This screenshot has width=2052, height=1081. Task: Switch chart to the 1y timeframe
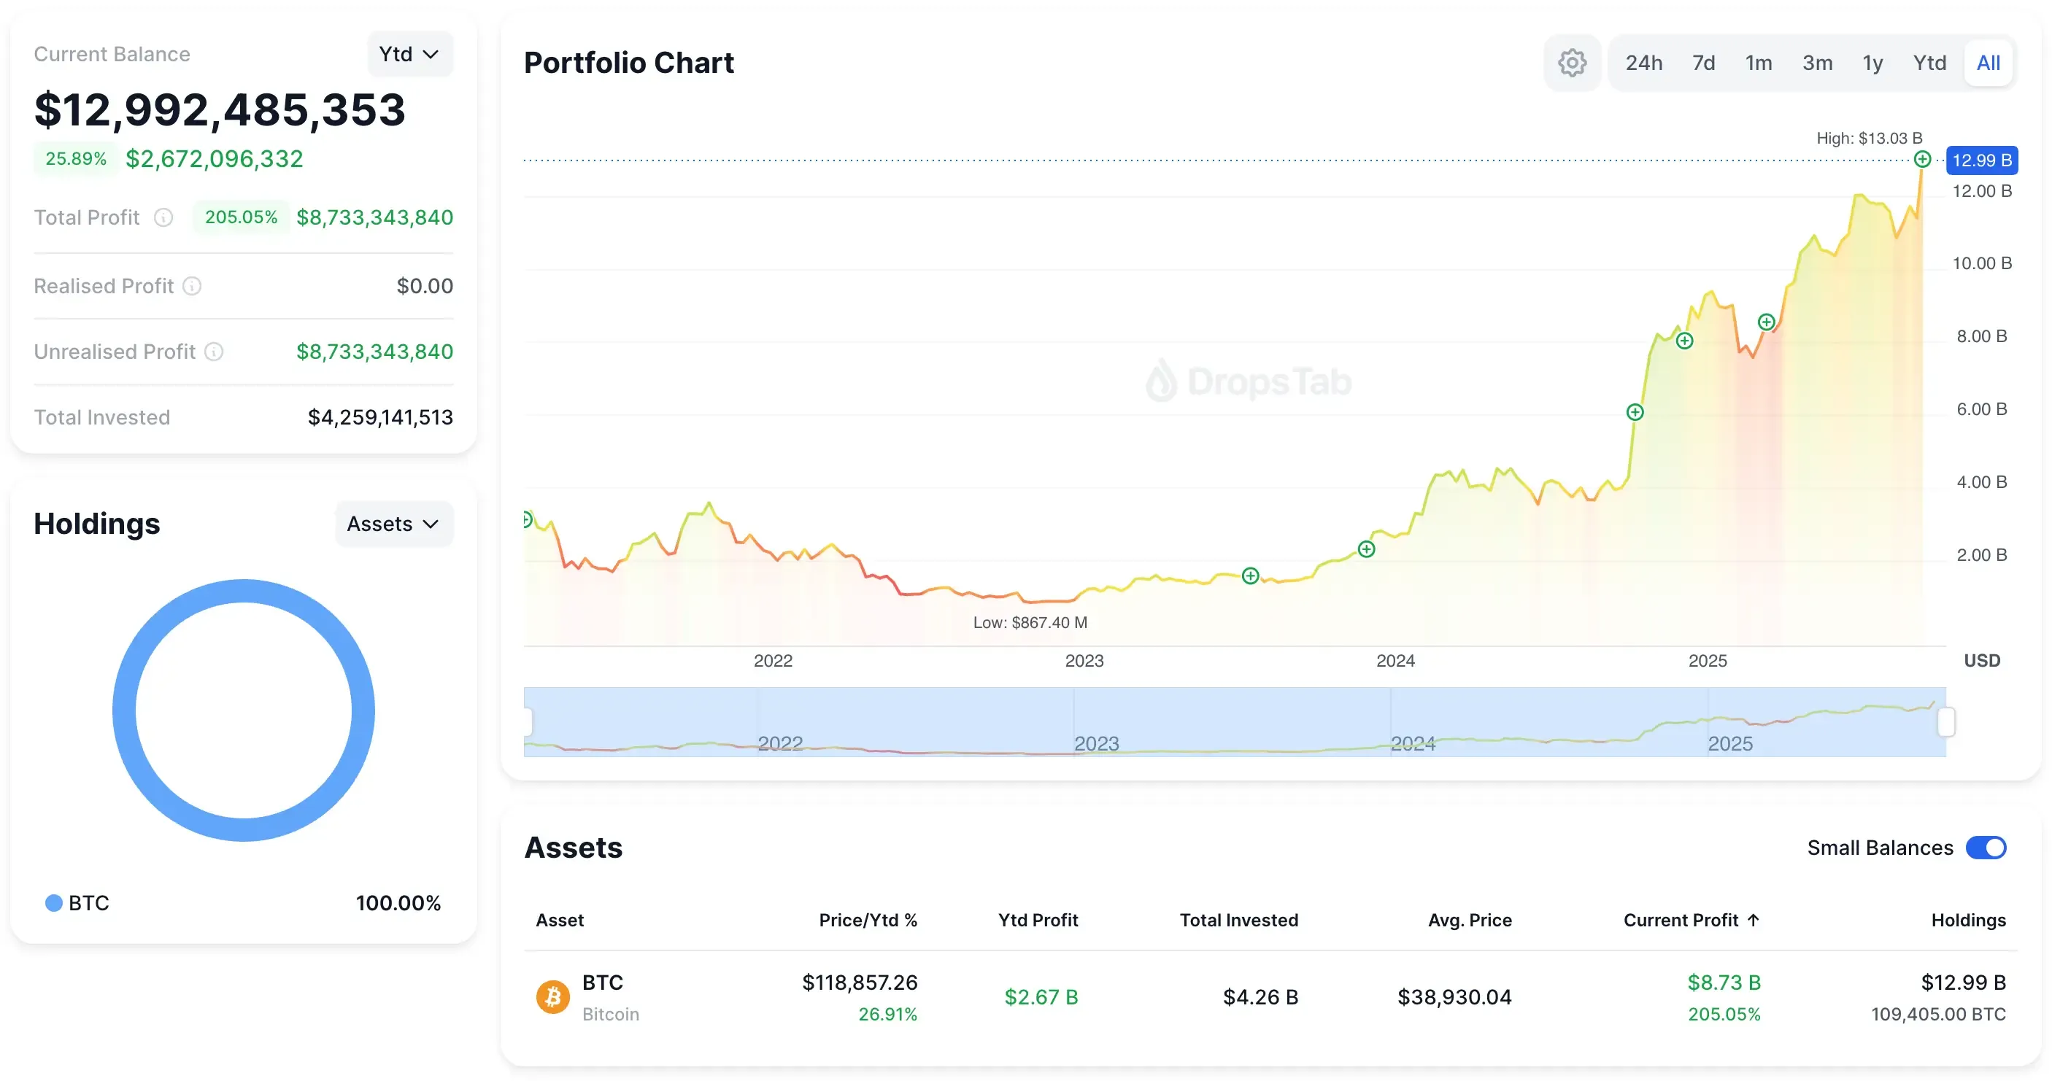tap(1872, 62)
